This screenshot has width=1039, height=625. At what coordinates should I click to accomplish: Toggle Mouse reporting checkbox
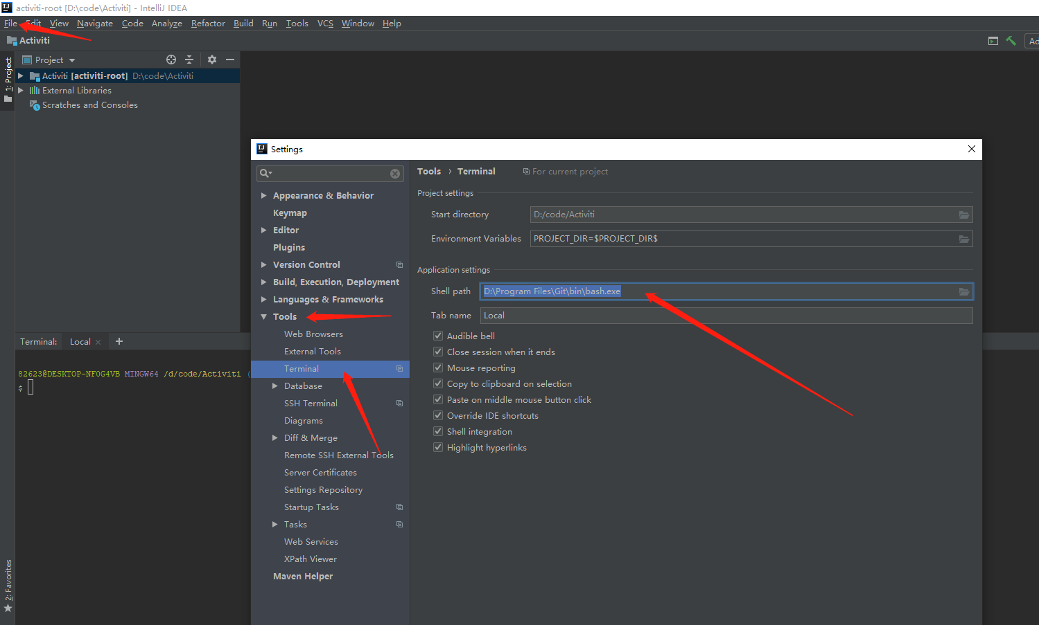coord(438,368)
